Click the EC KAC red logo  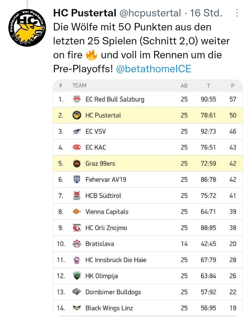click(x=77, y=147)
